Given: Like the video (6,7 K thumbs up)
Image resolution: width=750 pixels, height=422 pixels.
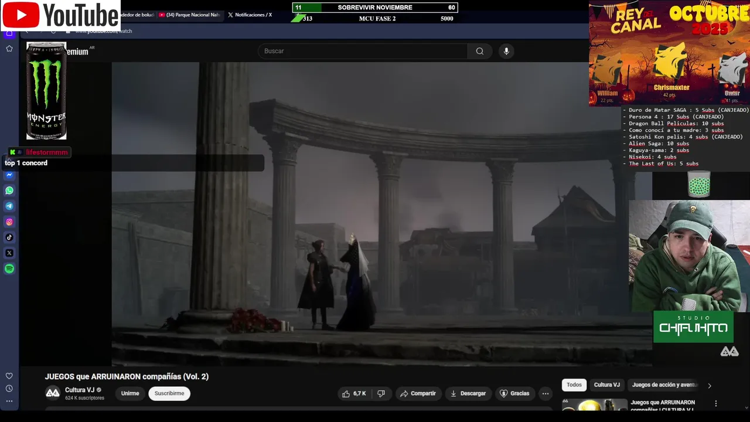Looking at the screenshot, I should tap(353, 394).
